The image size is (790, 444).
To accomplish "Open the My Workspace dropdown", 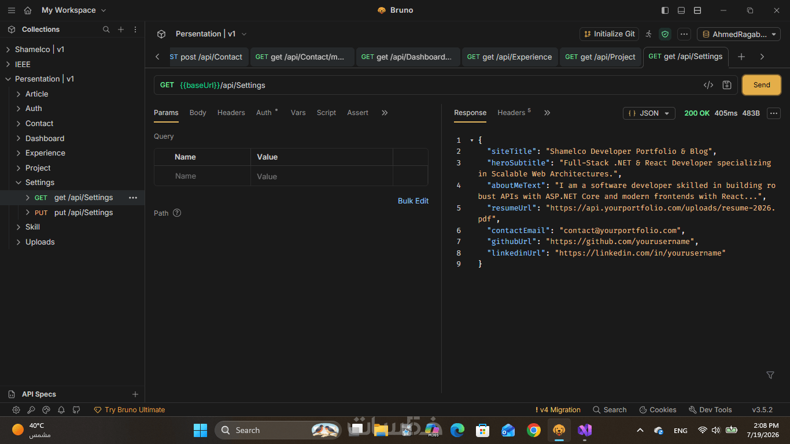I will coord(74,10).
